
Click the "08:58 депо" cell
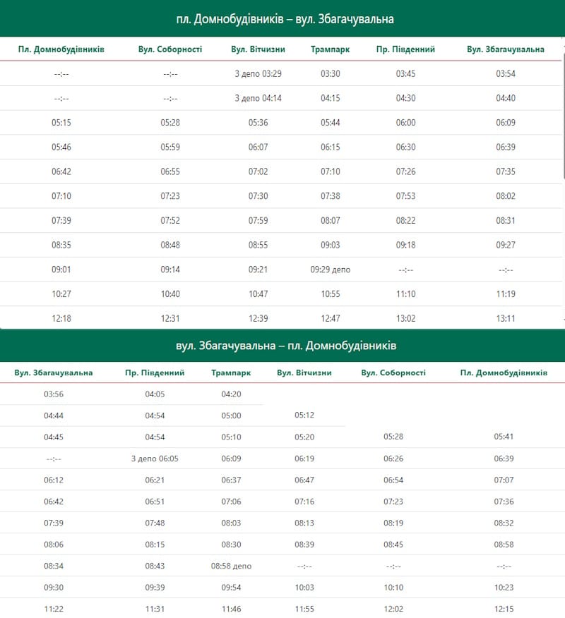(231, 566)
